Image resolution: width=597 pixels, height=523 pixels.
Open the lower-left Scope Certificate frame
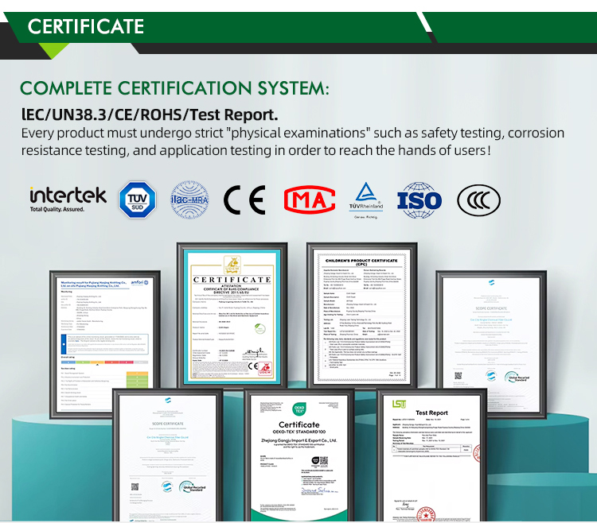click(x=168, y=455)
